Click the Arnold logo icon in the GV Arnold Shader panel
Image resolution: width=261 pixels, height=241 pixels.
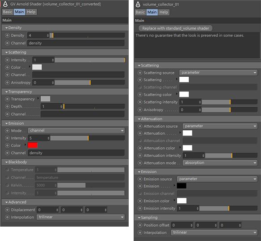[x=5, y=4]
